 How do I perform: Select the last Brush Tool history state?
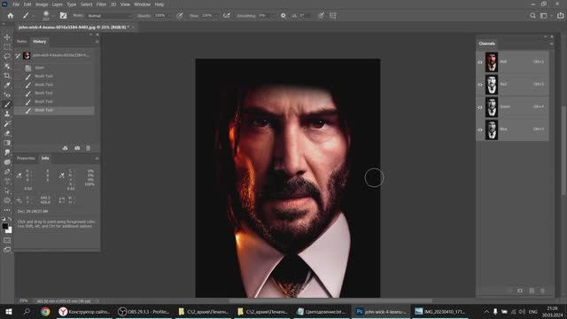pyautogui.click(x=54, y=110)
